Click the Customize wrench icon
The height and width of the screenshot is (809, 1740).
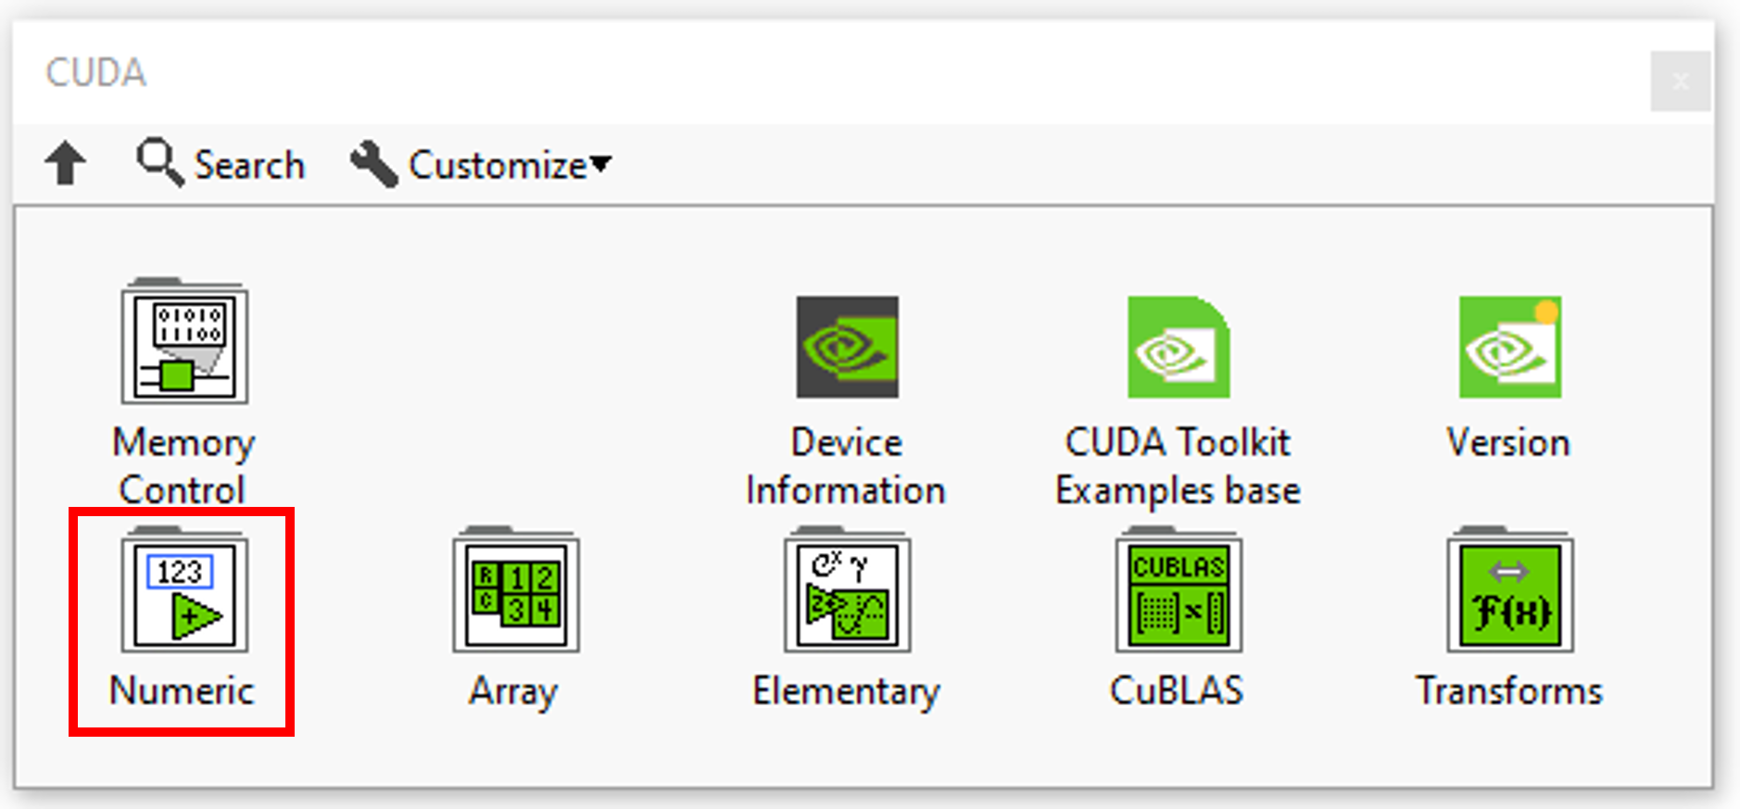[x=373, y=164]
